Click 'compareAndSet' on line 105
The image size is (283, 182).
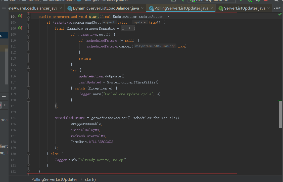[x=86, y=22]
